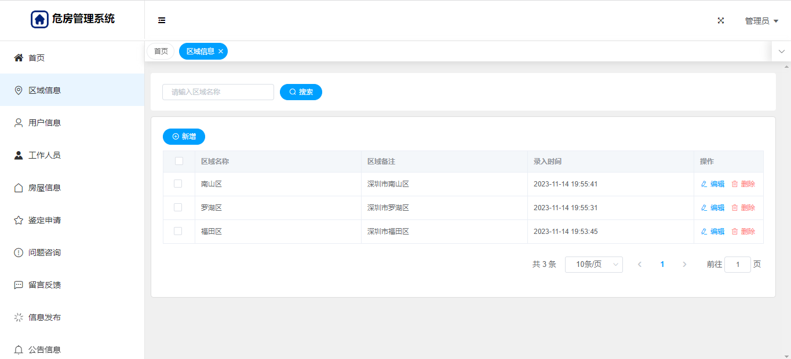Check the box for 南山区 row

click(x=178, y=184)
